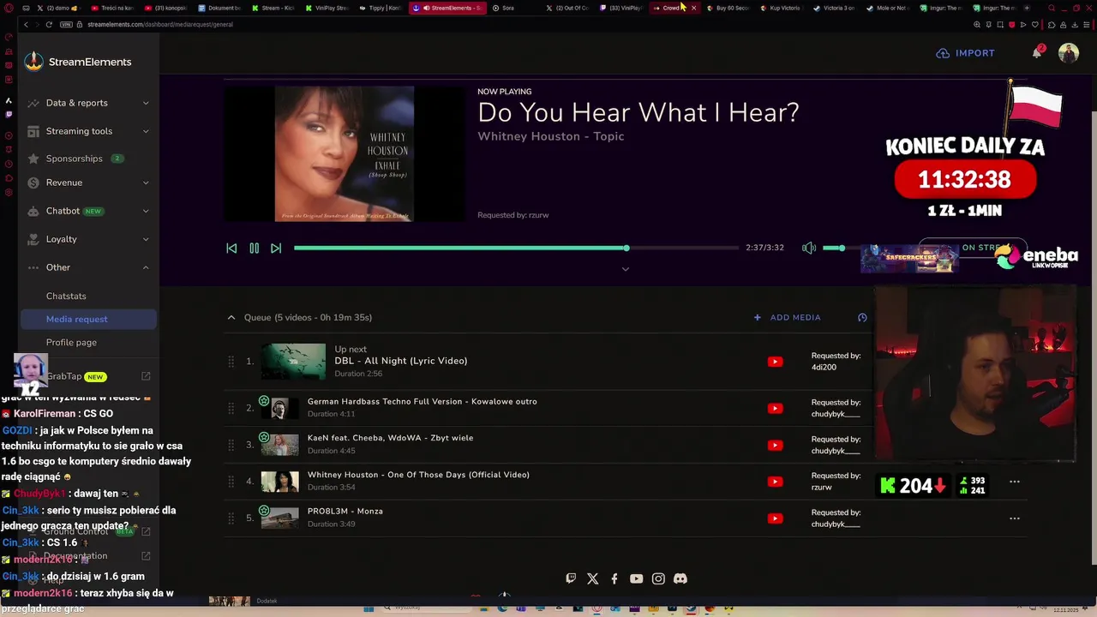
Task: Click the IMPORT button
Action: [966, 53]
